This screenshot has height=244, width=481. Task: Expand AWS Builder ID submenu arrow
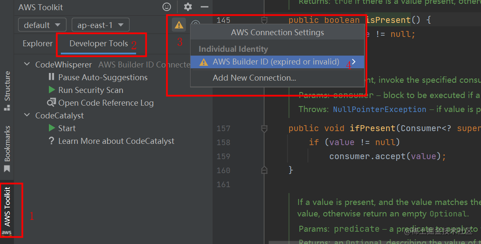pyautogui.click(x=354, y=62)
